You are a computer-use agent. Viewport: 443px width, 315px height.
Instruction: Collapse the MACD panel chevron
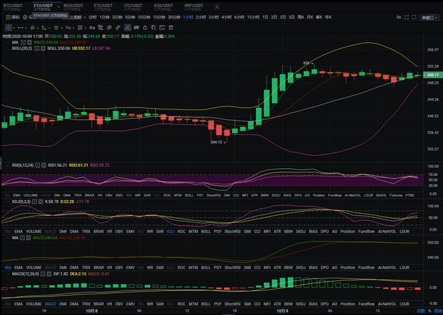(8, 274)
